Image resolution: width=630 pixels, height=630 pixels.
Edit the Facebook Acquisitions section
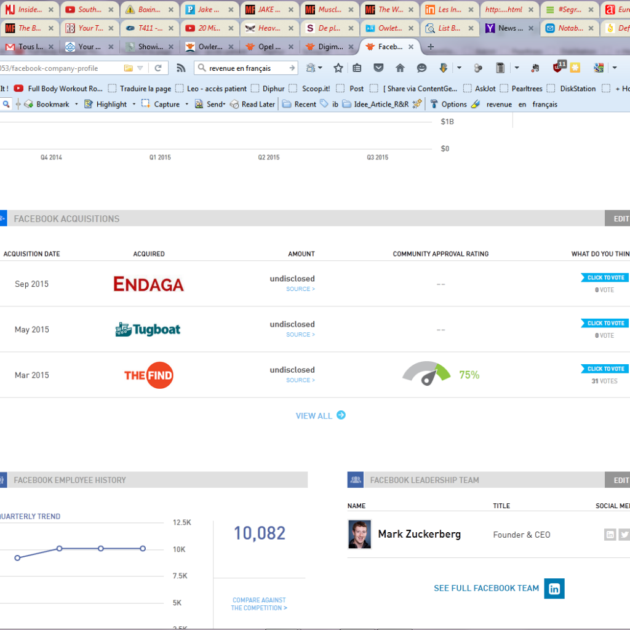(x=618, y=218)
